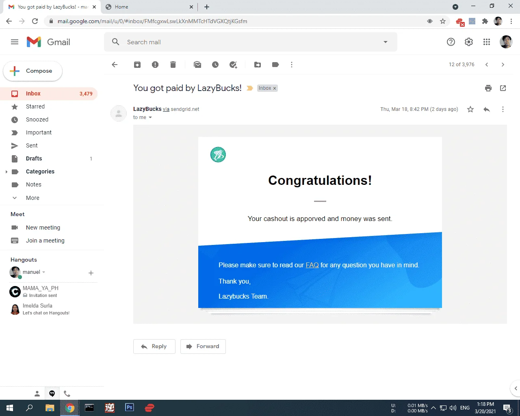Viewport: 520px width, 416px height.
Task: Show Hangouts contacts person icon
Action: click(37, 394)
